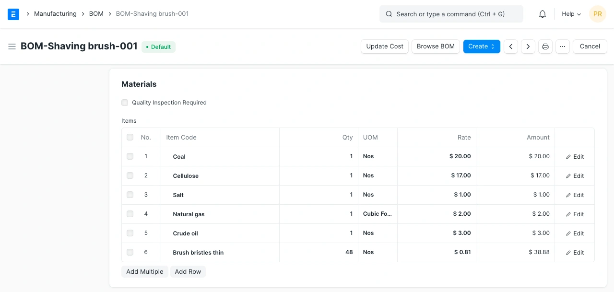Open the notifications bell icon
Screen dimensions: 614x292
543,14
